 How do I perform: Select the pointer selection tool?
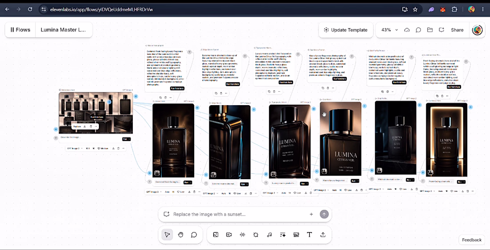pyautogui.click(x=167, y=235)
